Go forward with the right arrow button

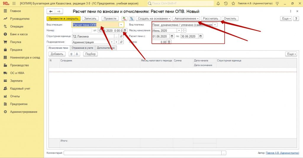tap(59, 12)
